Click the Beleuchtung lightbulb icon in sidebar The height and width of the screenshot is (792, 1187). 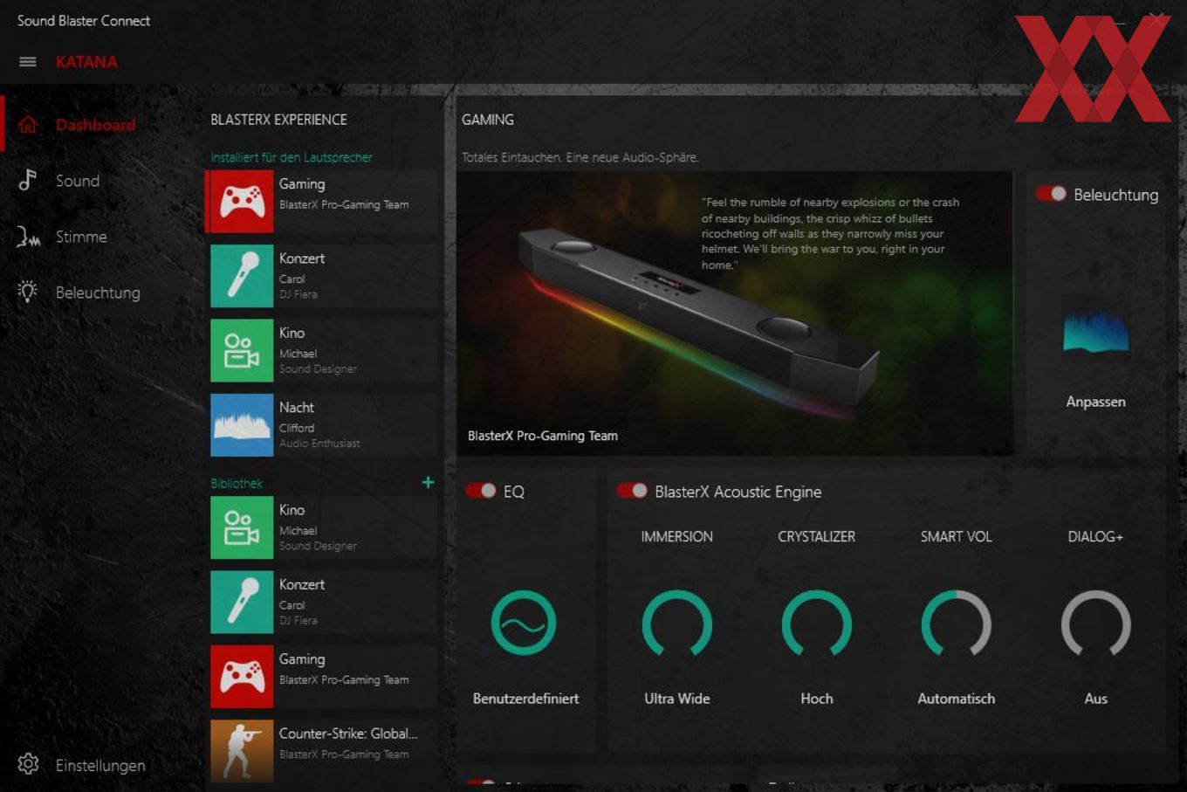(x=28, y=293)
